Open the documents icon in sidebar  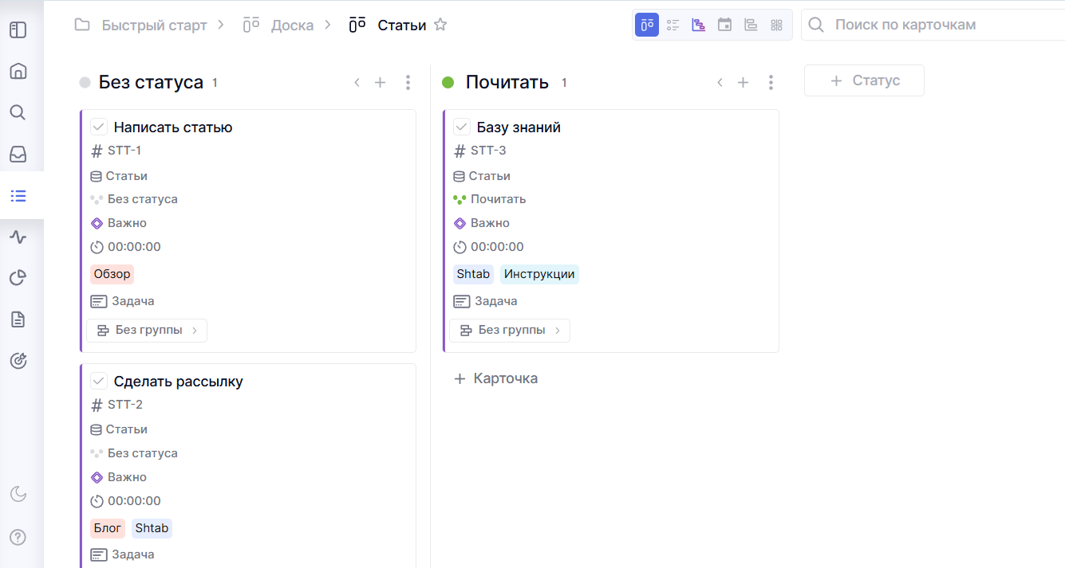(x=18, y=319)
